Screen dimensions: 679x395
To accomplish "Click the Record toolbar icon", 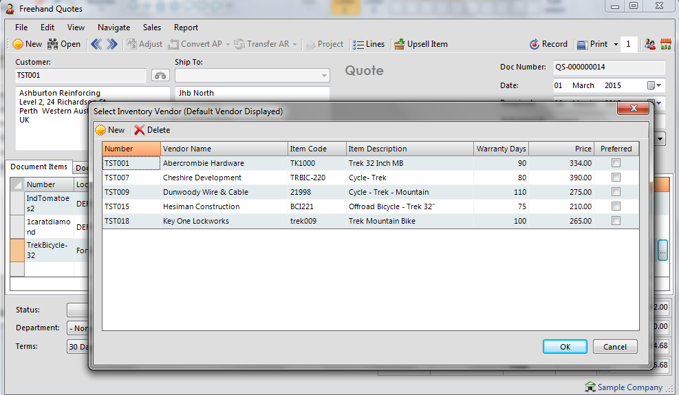I will [x=535, y=44].
